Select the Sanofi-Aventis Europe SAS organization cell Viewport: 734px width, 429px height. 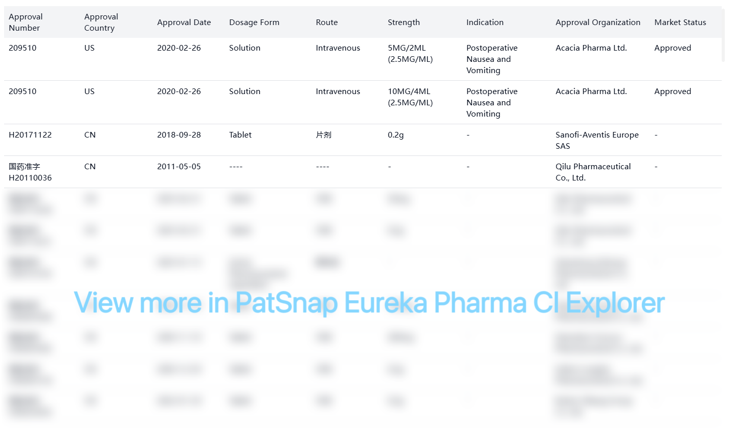(597, 141)
